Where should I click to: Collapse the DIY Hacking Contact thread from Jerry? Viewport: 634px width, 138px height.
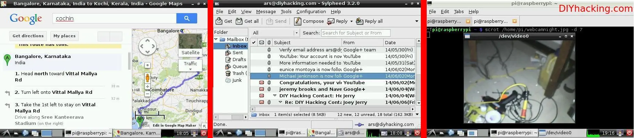[x=275, y=96]
